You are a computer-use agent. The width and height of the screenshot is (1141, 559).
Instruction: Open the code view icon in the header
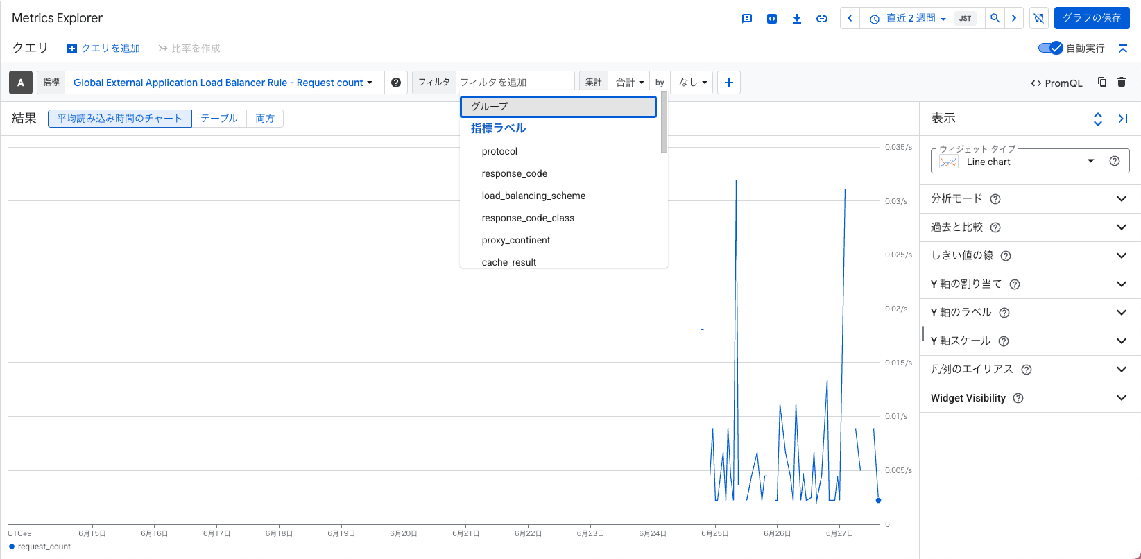tap(772, 19)
